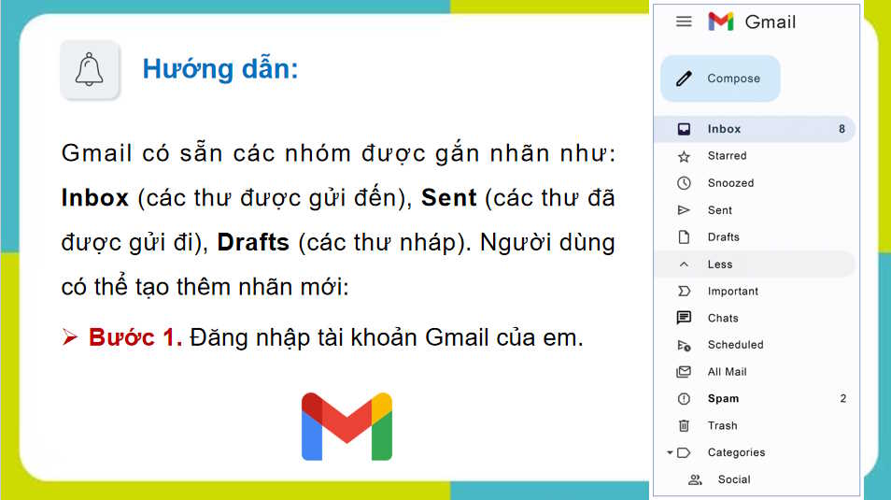Click the Spam count 2
This screenshot has height=500, width=891.
(x=843, y=399)
